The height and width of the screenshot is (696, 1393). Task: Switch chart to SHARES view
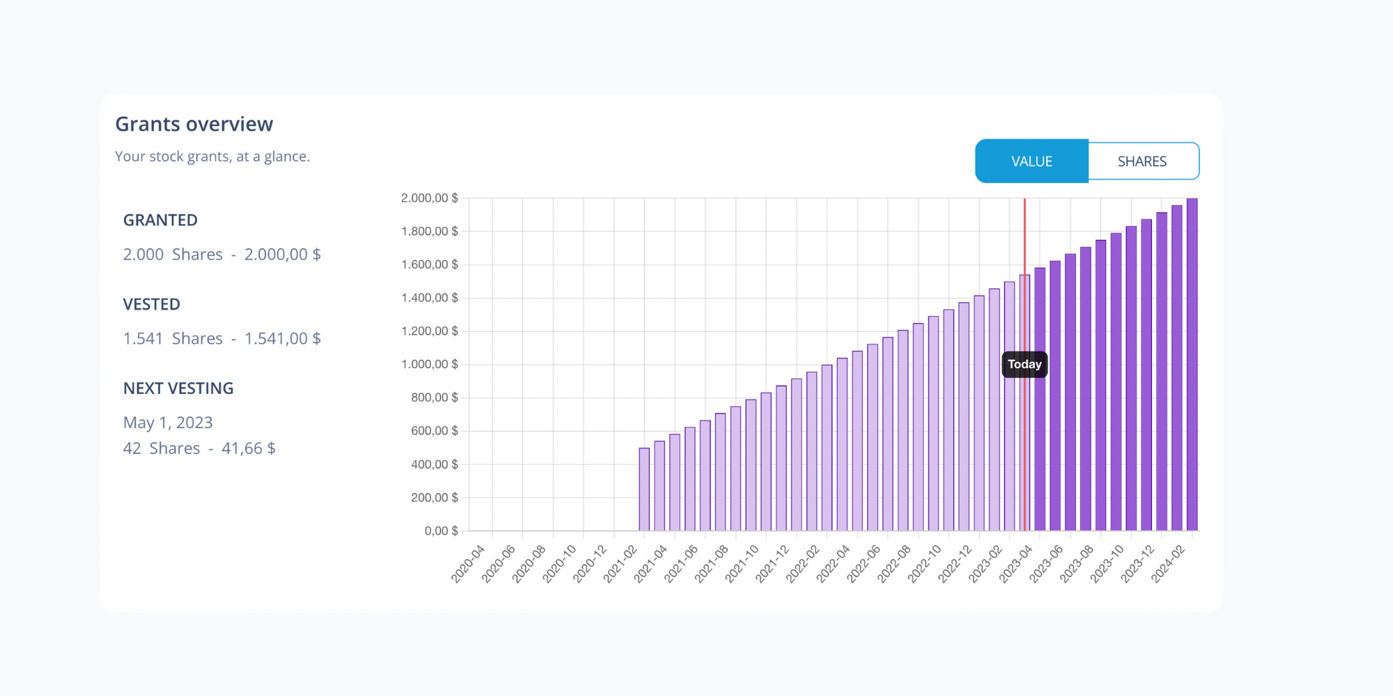tap(1143, 161)
